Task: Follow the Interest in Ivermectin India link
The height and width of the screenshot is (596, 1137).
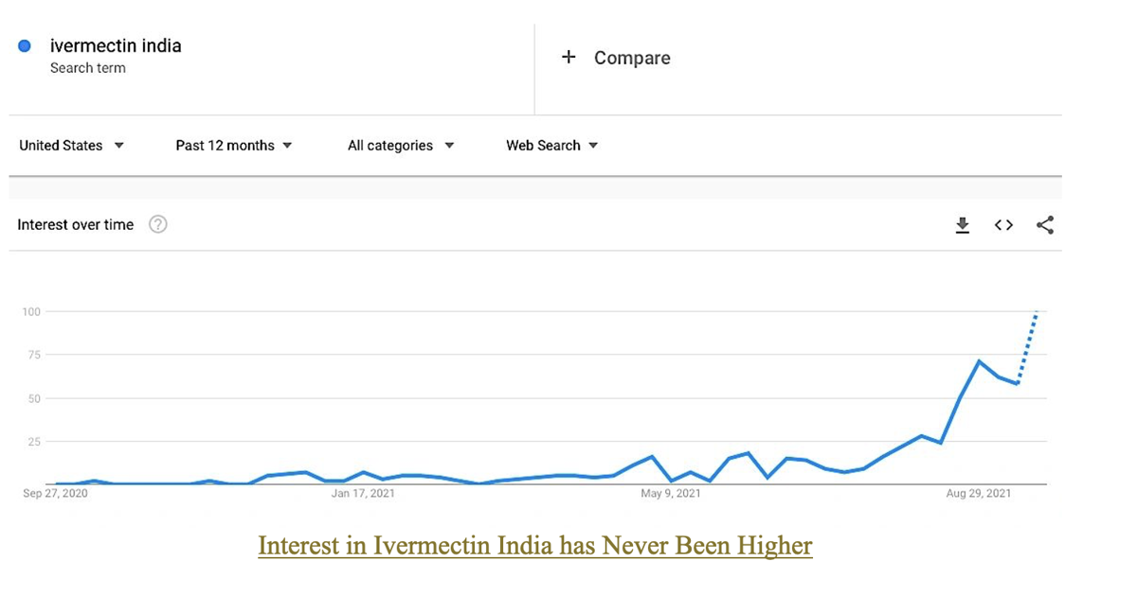Action: coord(535,546)
